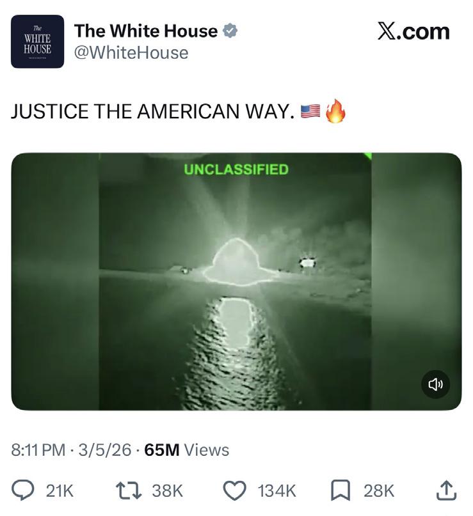Screen dimensions: 473x516
Task: Bookmark the post with the bookmark icon
Action: pos(341,490)
